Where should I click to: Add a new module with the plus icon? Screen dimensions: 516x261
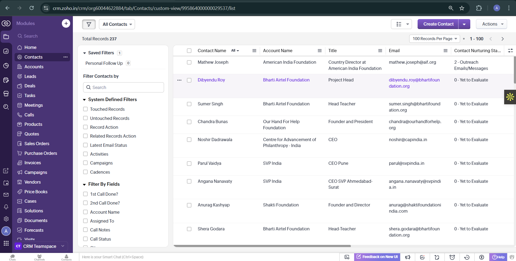point(66,23)
